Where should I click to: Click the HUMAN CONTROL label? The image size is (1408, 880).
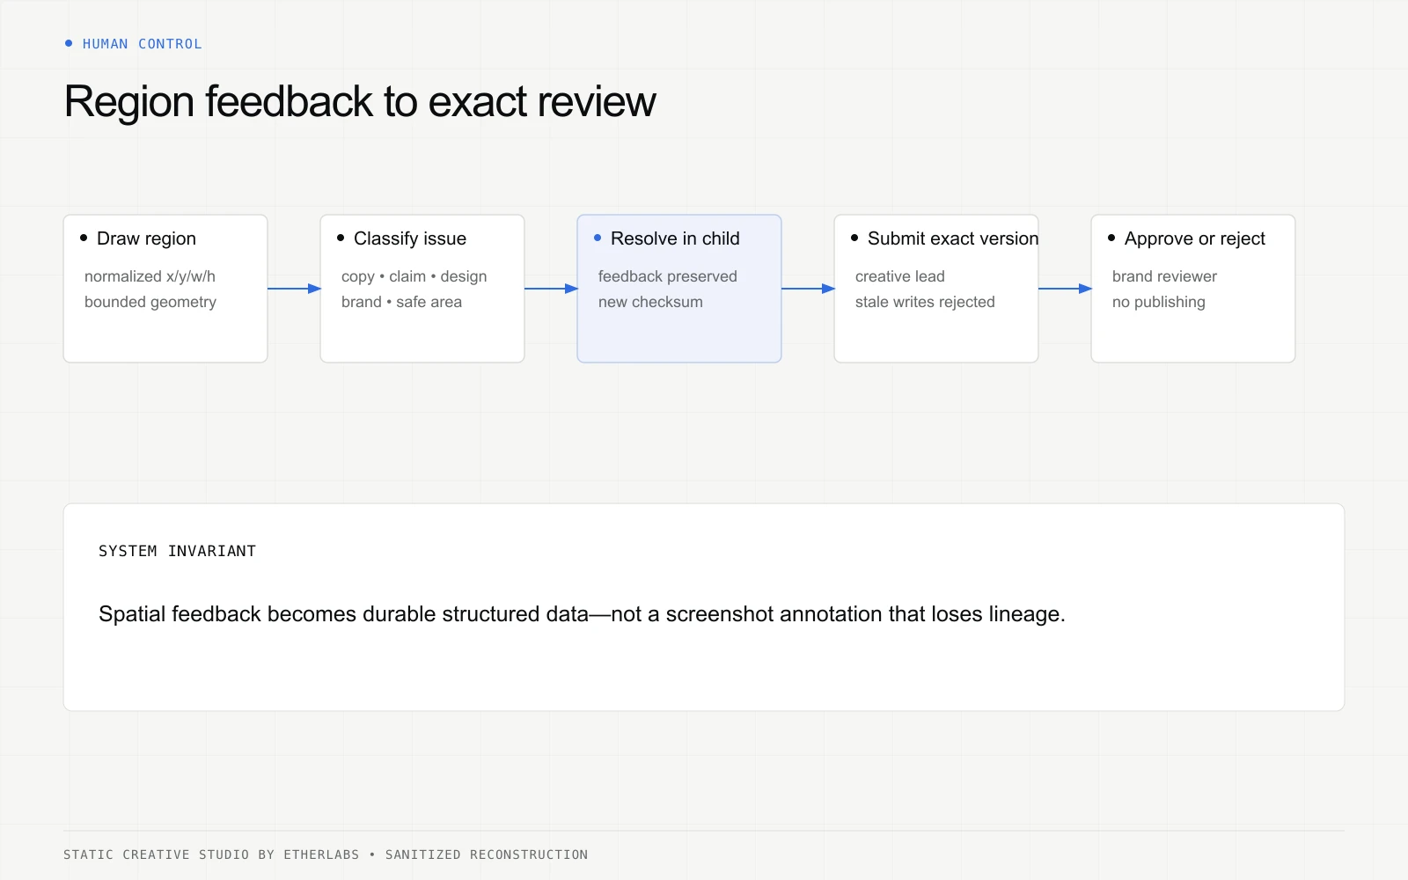point(143,44)
